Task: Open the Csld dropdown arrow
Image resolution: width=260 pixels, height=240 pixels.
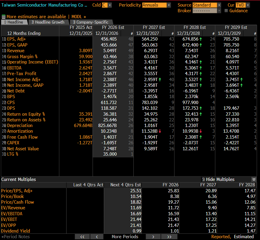Action: [x=110, y=5]
